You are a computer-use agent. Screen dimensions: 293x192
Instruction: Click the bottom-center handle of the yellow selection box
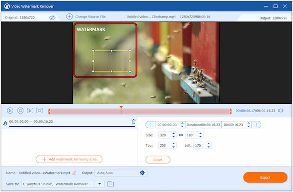tap(111, 71)
